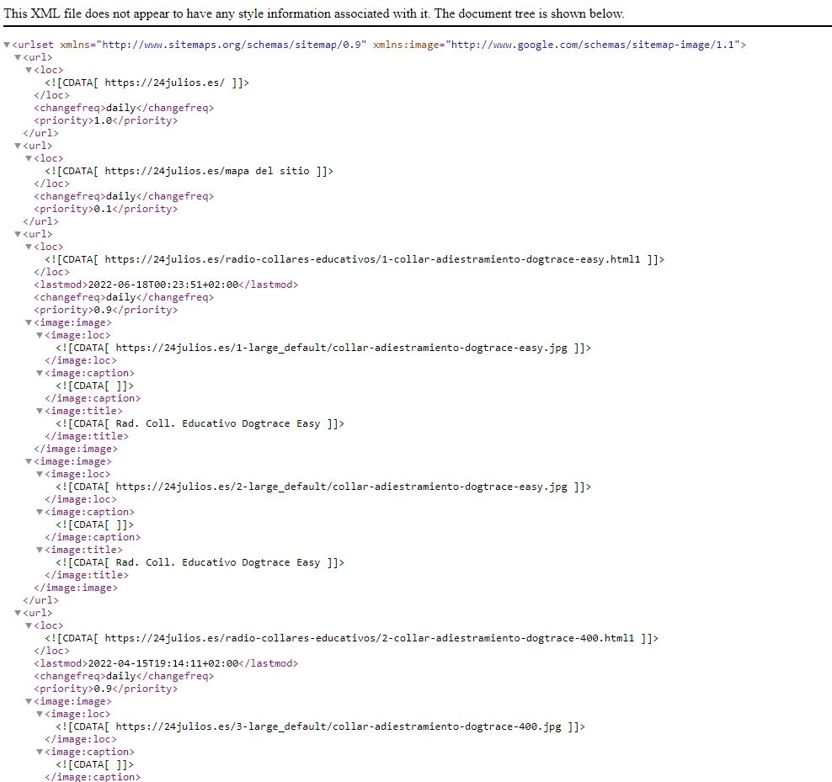Collapse the loc node holding dogtrace-400.html1 URL
This screenshot has width=832, height=782.
(29, 626)
